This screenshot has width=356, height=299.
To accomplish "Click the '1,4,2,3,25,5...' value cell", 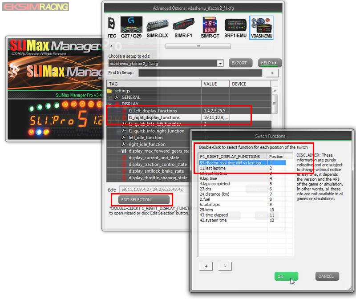I will [x=215, y=111].
